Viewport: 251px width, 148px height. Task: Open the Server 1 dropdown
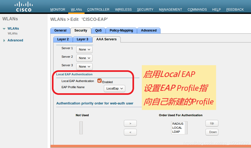pyautogui.click(x=84, y=49)
